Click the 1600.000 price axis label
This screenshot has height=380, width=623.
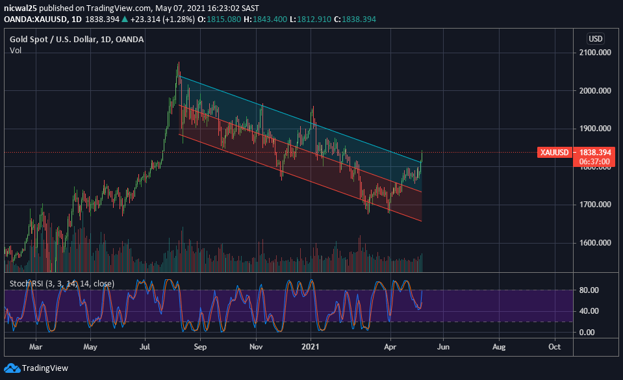[x=595, y=243]
